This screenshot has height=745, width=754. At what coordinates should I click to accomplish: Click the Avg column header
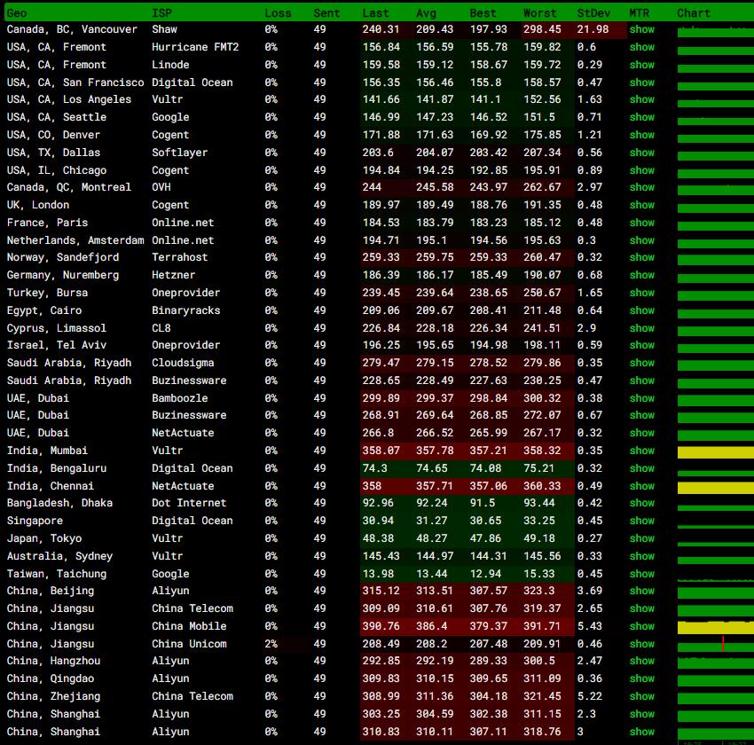point(426,13)
